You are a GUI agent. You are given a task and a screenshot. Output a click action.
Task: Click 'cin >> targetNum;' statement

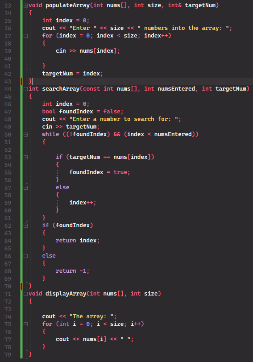point(71,126)
